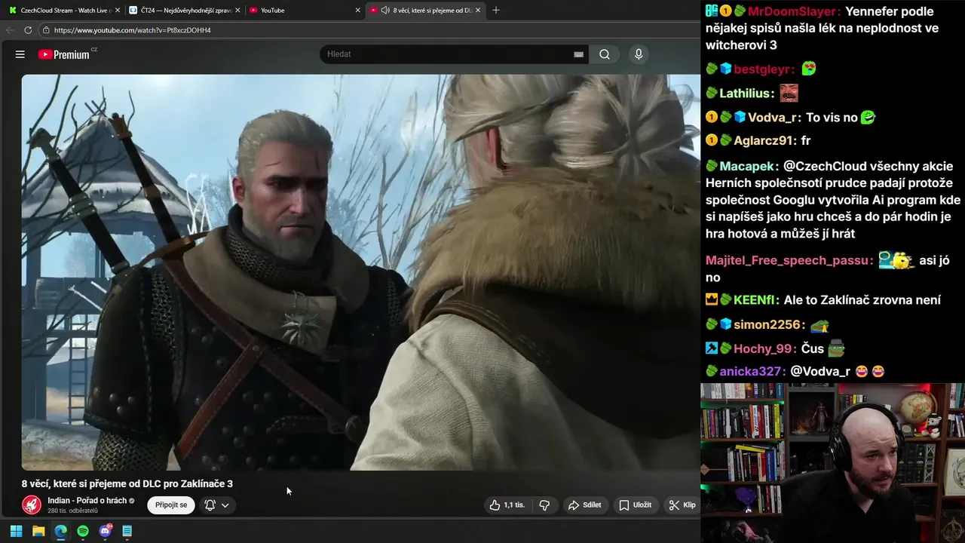The image size is (965, 543).
Task: Click the video title 8 věcí text
Action: (x=127, y=483)
